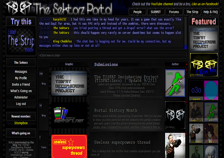Click the Try this panel heading
The image size is (224, 158).
tap(21, 22)
